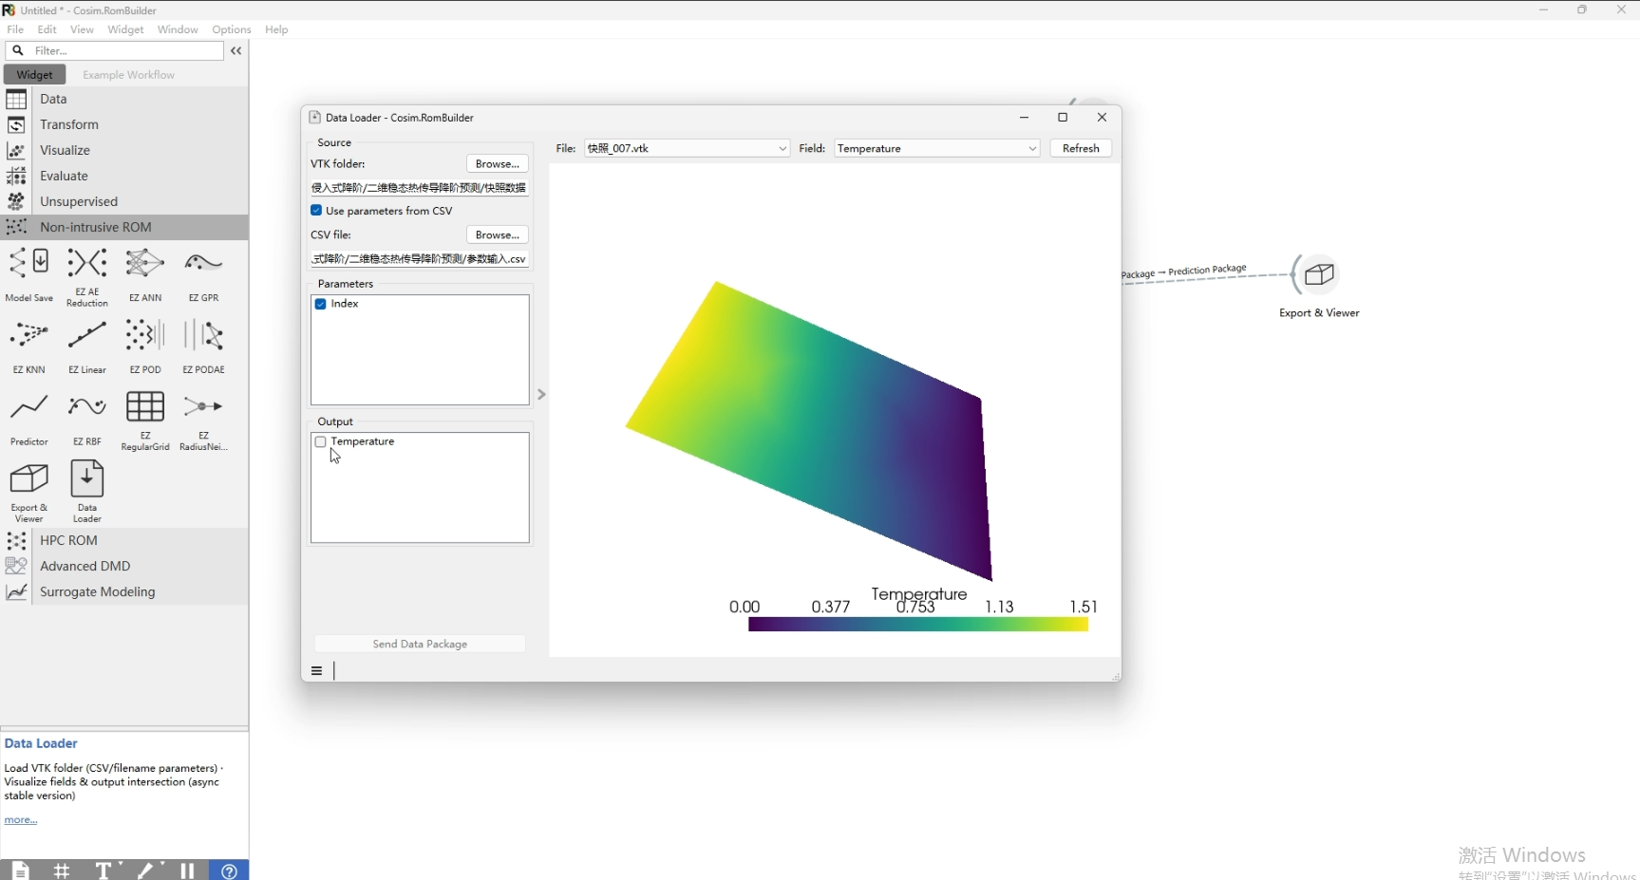Click the widget Filter search field

click(115, 50)
